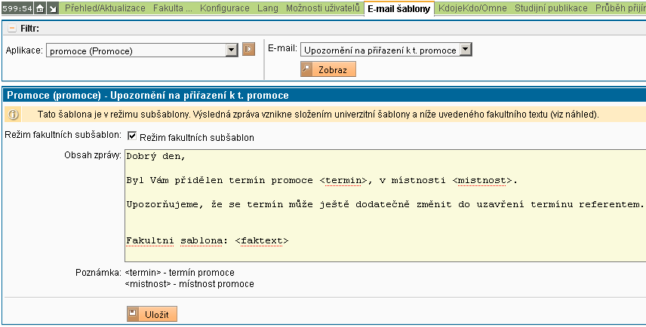Click the info icon in the yellow notice
This screenshot has width=646, height=327.
click(13, 115)
